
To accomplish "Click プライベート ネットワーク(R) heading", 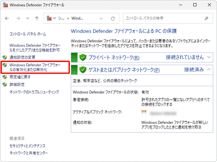I will coord(114,58).
